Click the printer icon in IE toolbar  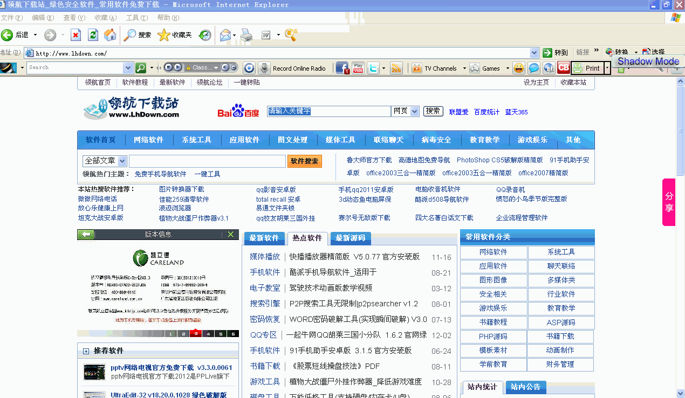pos(246,35)
